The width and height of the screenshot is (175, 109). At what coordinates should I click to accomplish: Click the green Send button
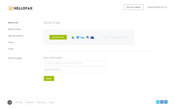pos(49,78)
